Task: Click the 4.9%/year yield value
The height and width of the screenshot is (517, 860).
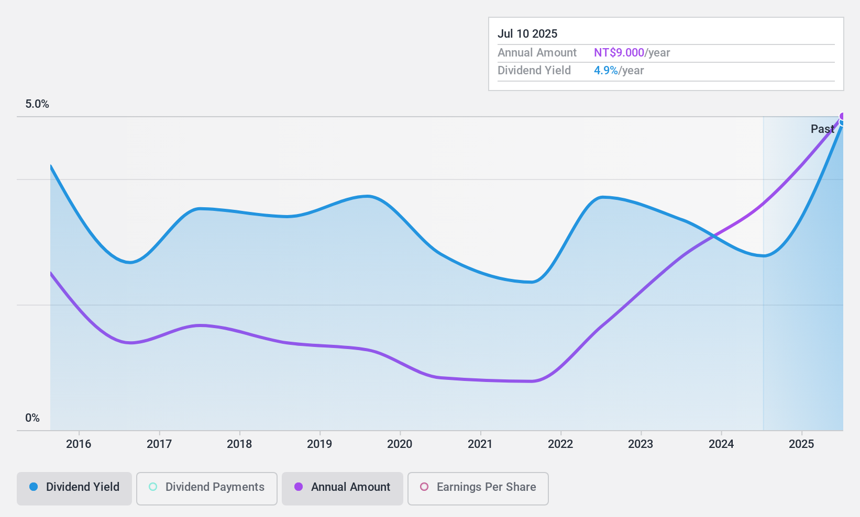Action: pyautogui.click(x=619, y=71)
